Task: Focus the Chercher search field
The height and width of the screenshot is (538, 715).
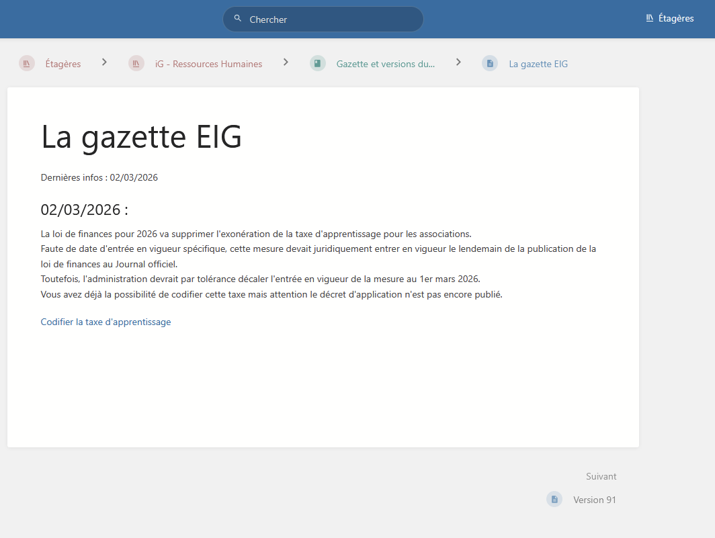Action: pyautogui.click(x=329, y=19)
